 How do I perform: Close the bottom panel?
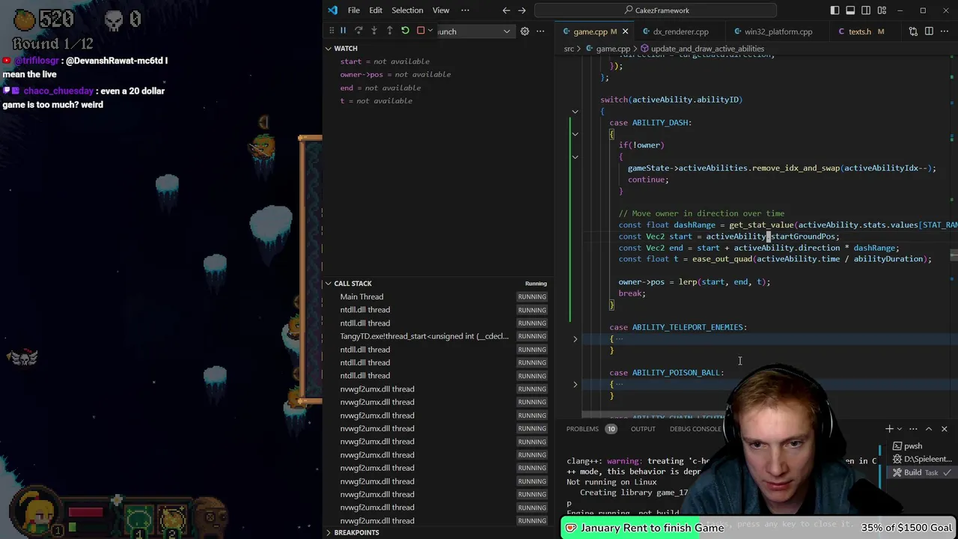click(x=945, y=429)
